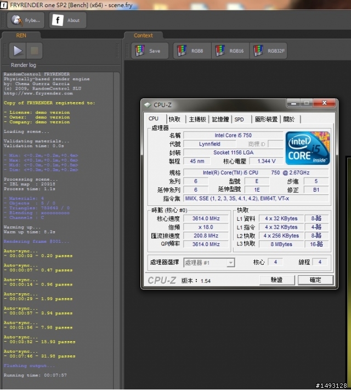This screenshot has height=390, width=351.
Task: Select the Context tab
Action: (x=143, y=35)
